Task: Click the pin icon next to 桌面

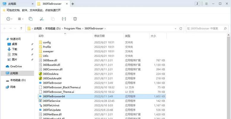Action: [x=32, y=44]
